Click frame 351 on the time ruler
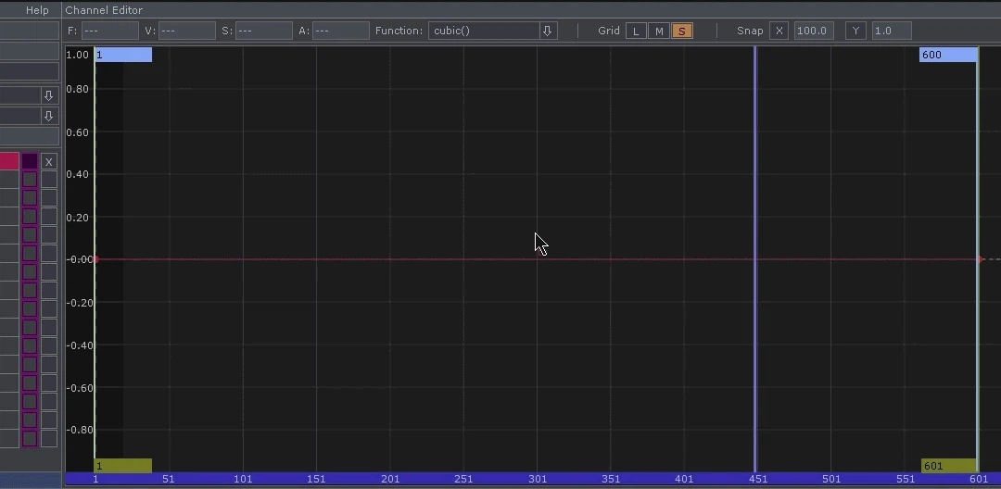1001x489 pixels. (x=611, y=480)
